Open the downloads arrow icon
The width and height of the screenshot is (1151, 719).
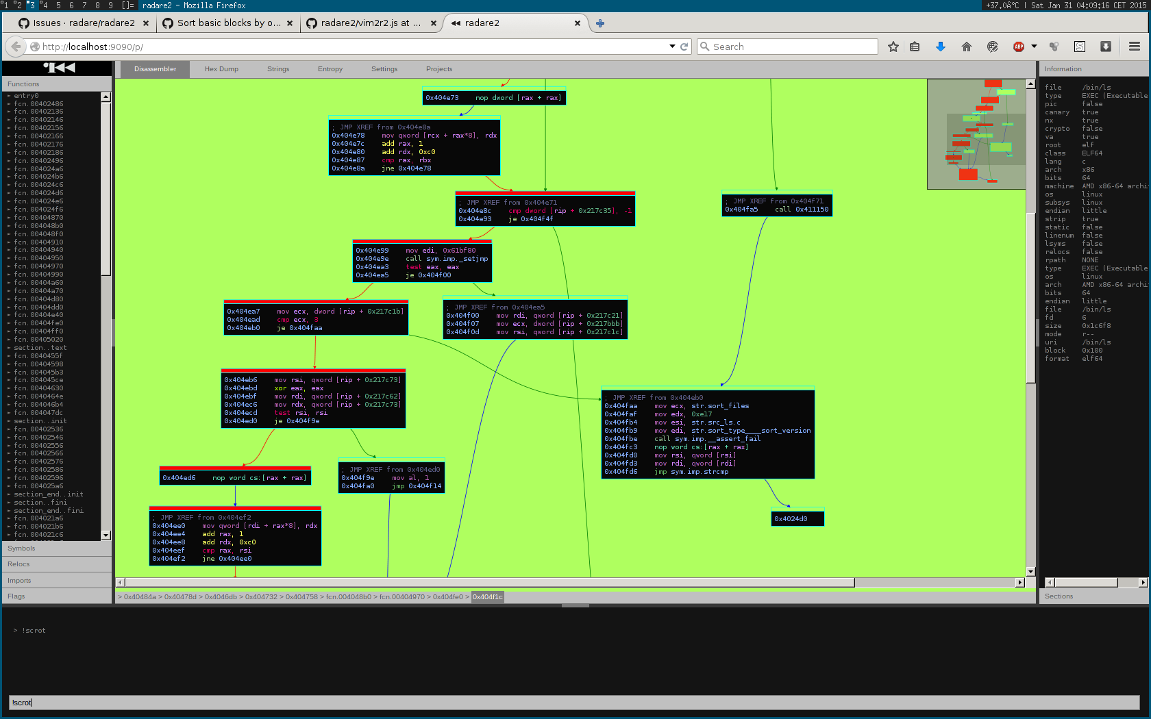(x=941, y=47)
